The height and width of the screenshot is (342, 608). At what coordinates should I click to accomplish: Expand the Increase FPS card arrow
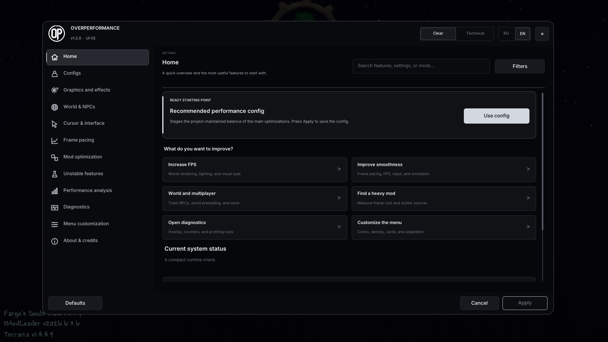click(x=339, y=169)
